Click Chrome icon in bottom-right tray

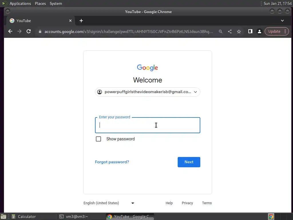click(x=271, y=217)
